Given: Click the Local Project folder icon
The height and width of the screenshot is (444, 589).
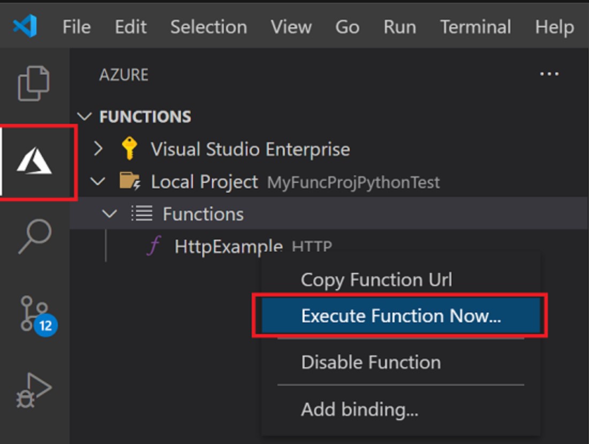Looking at the screenshot, I should (130, 181).
